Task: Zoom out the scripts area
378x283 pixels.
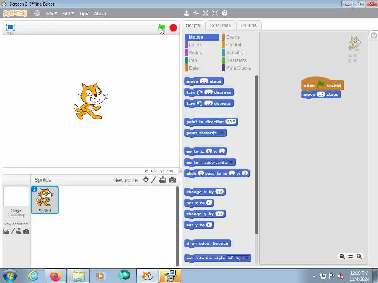Action: [x=342, y=256]
